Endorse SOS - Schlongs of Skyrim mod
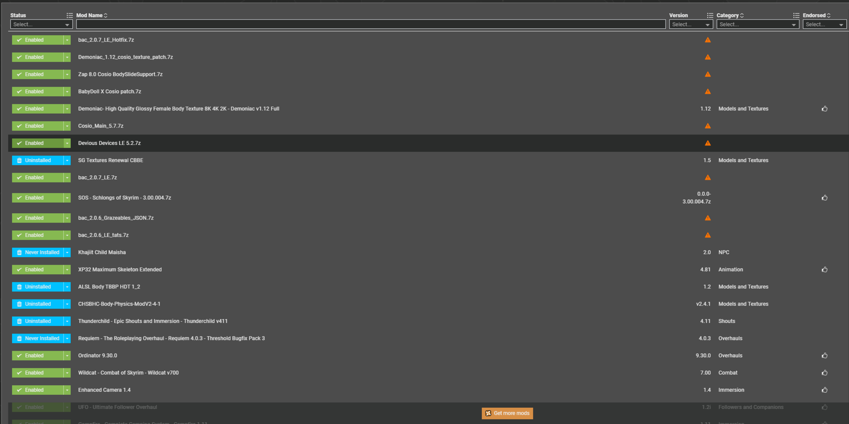849x424 pixels. coord(825,198)
